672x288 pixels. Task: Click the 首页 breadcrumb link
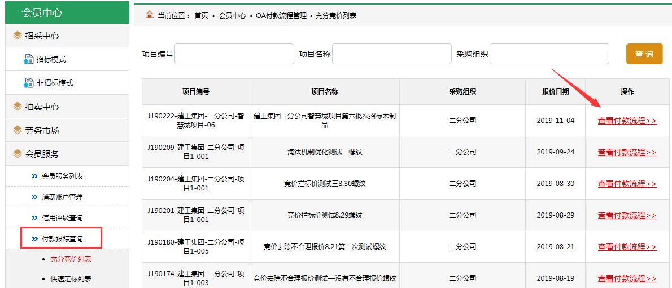201,15
